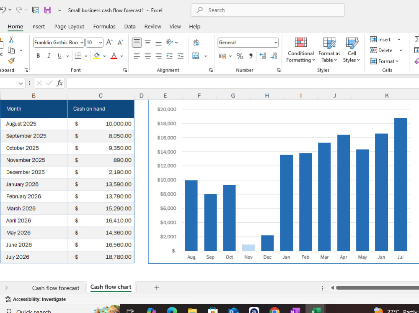Viewport: 419px width, 313px height.
Task: Click the Accounting Number Format icon
Action: point(222,56)
